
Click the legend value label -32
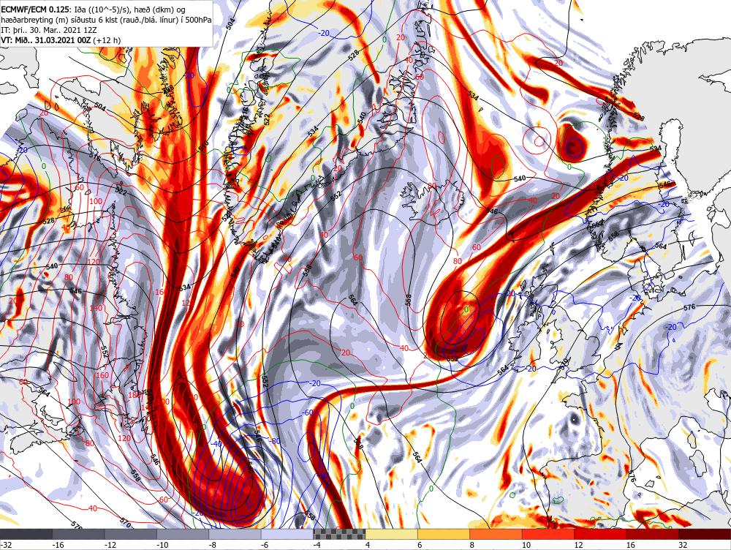point(6,545)
